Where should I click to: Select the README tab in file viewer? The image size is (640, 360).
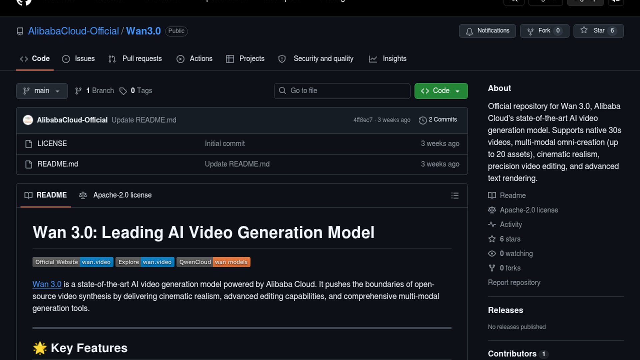click(46, 195)
